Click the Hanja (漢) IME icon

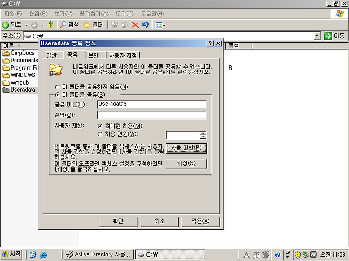[x=256, y=255]
